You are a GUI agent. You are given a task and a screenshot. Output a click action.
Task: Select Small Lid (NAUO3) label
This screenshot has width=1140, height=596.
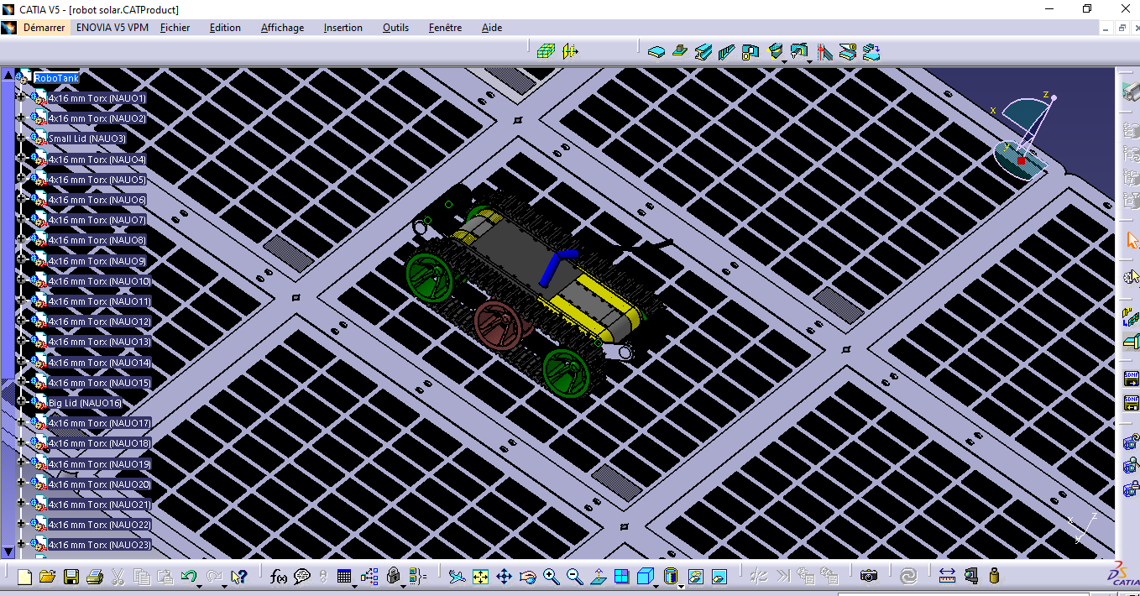[87, 139]
